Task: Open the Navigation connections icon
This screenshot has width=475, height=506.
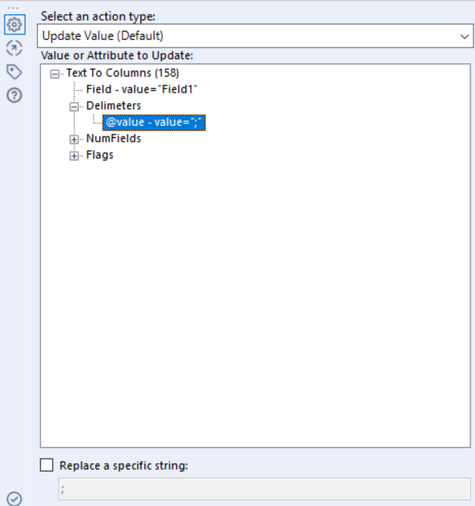Action: [14, 48]
